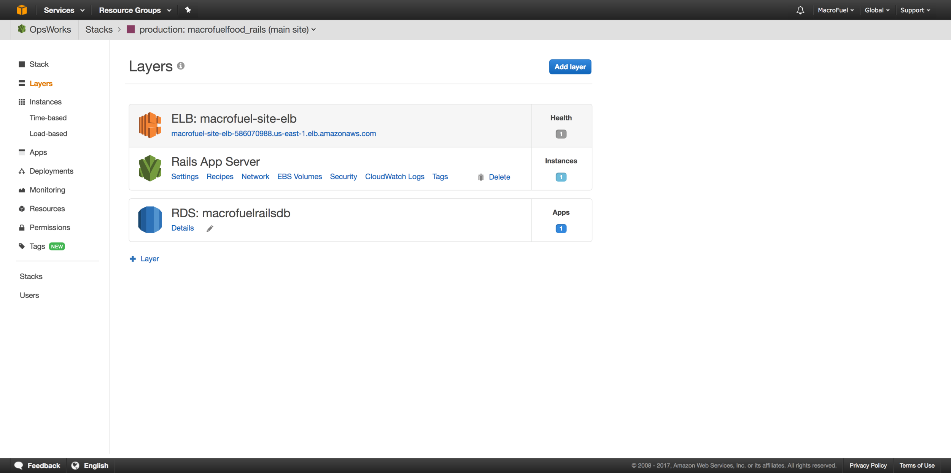Open Security for Rails App Server
Image resolution: width=951 pixels, height=473 pixels.
[344, 177]
